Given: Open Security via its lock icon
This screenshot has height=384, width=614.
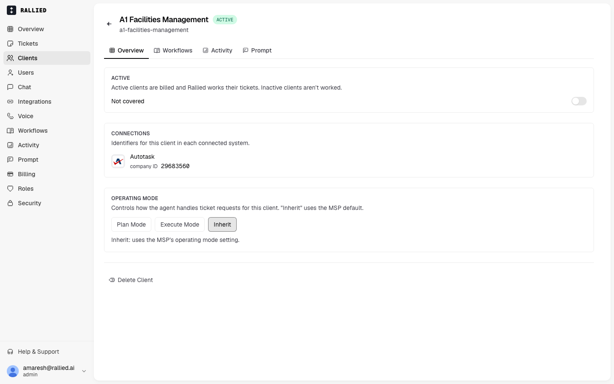Looking at the screenshot, I should (x=10, y=203).
